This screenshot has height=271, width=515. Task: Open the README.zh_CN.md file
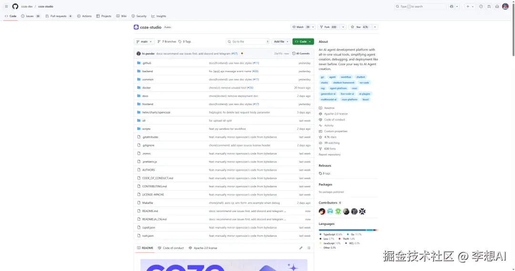[154, 219]
